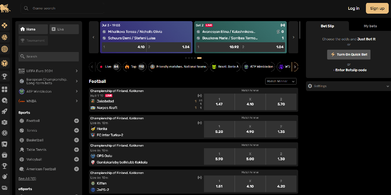Switch to the Live tab in sidebar
This screenshot has height=195, width=391.
[64, 29]
